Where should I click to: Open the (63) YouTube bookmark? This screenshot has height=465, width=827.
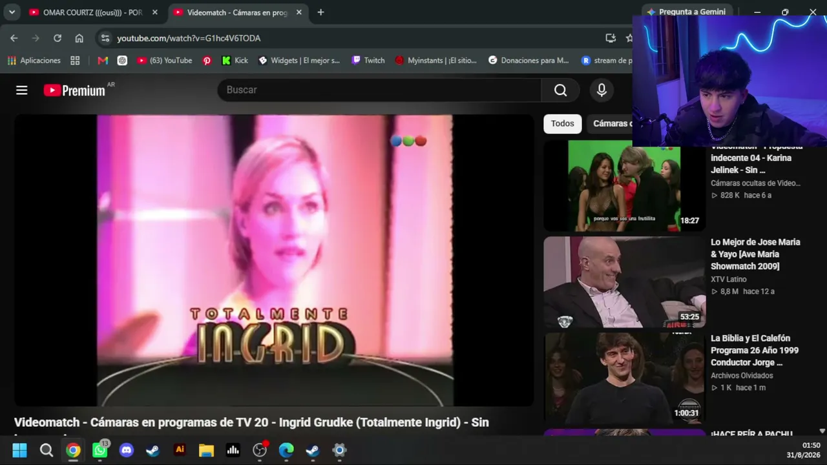tap(164, 60)
